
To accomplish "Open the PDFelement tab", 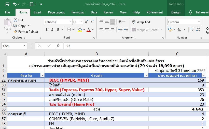I will (155, 12).
